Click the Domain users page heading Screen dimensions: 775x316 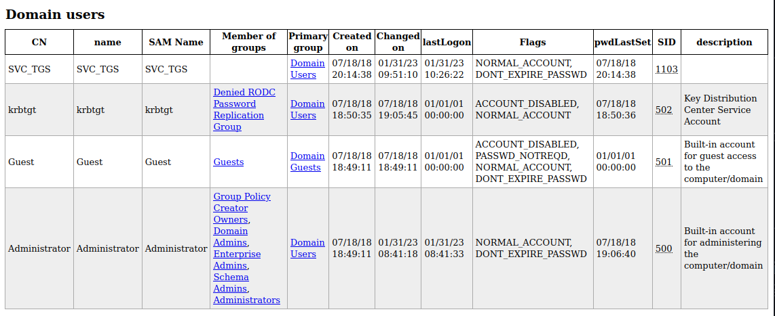pos(56,14)
